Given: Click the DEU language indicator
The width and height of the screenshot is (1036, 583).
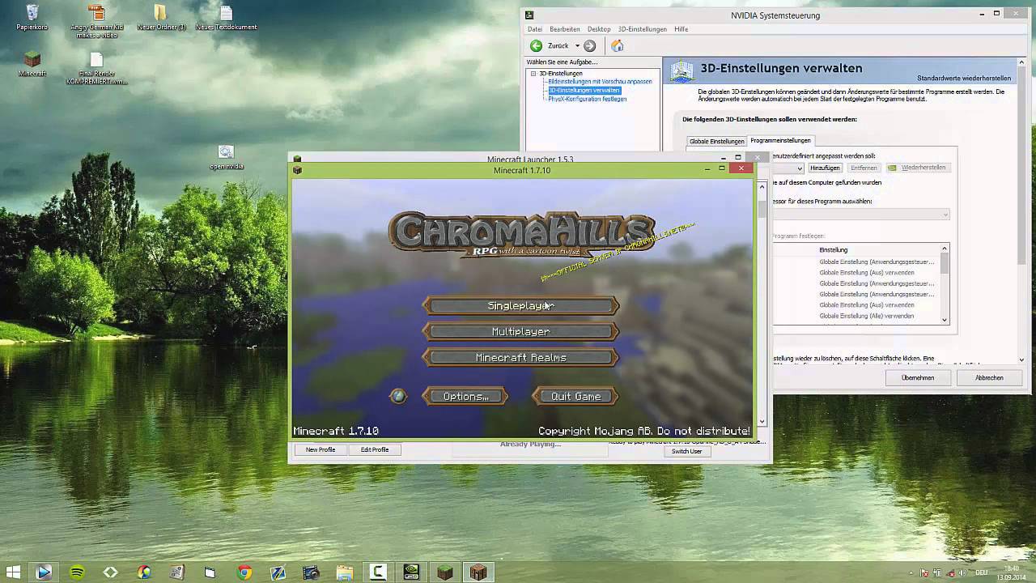Looking at the screenshot, I should click(981, 572).
